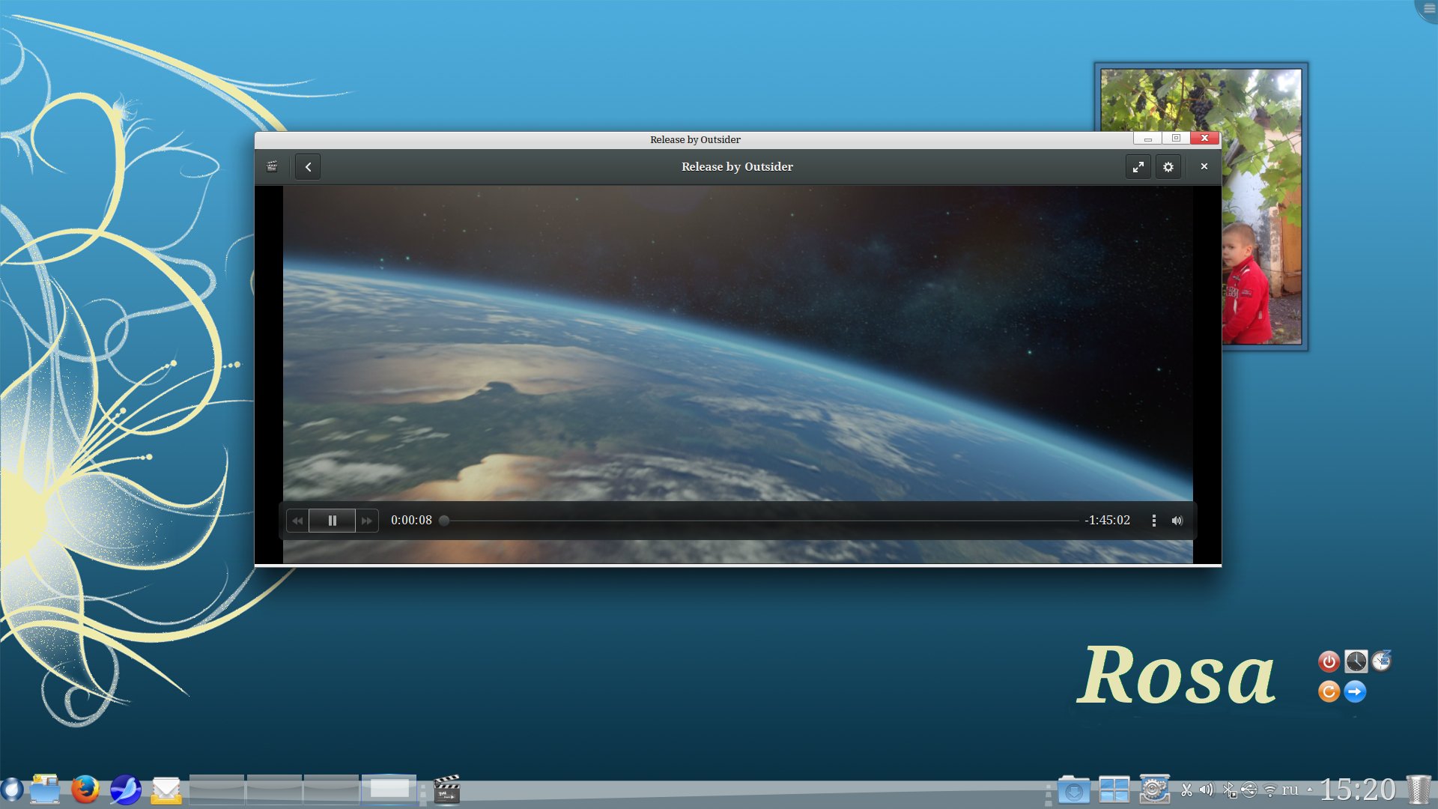The height and width of the screenshot is (809, 1438).
Task: Click the red power button widget
Action: pyautogui.click(x=1329, y=661)
